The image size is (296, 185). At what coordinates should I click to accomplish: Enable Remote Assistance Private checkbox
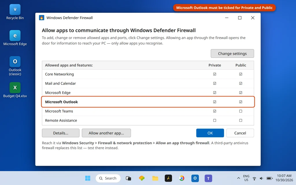pyautogui.click(x=215, y=121)
